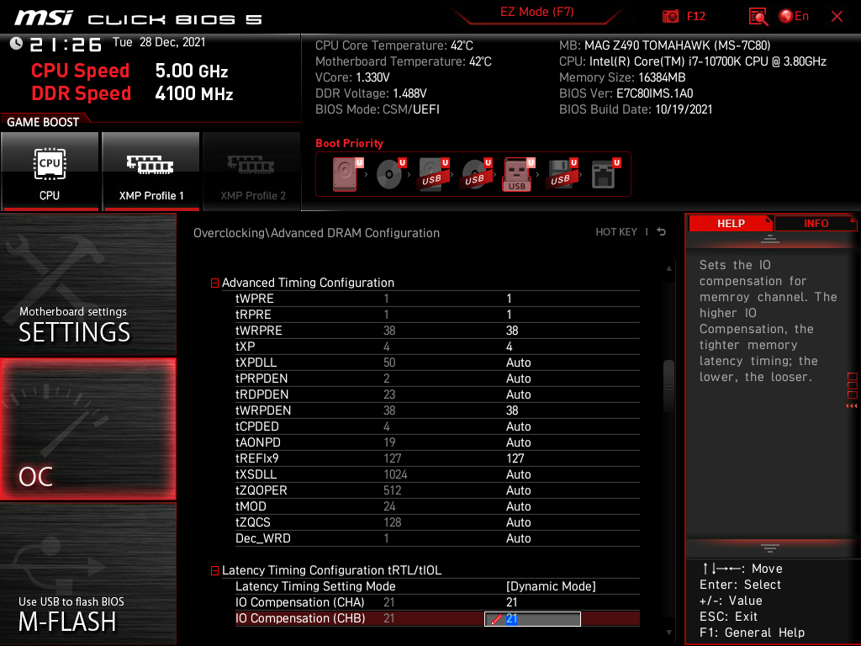This screenshot has width=861, height=646.
Task: Open the Motherboard SETTINGS section
Action: tap(88, 284)
